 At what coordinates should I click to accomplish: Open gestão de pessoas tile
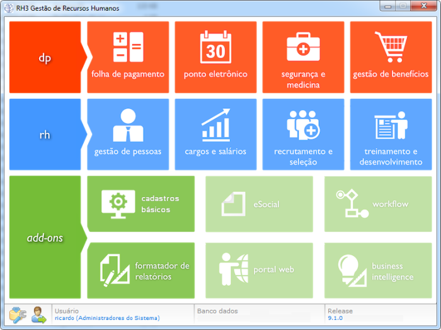(128, 134)
